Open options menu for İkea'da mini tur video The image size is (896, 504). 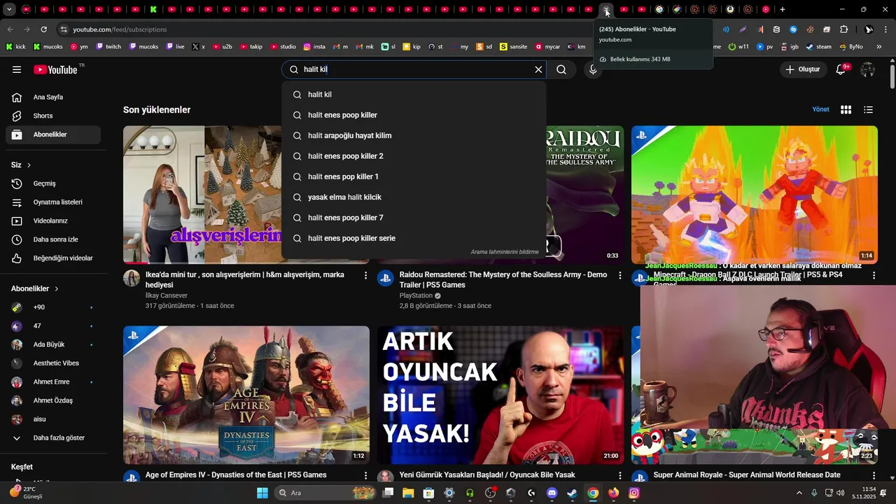tap(365, 276)
